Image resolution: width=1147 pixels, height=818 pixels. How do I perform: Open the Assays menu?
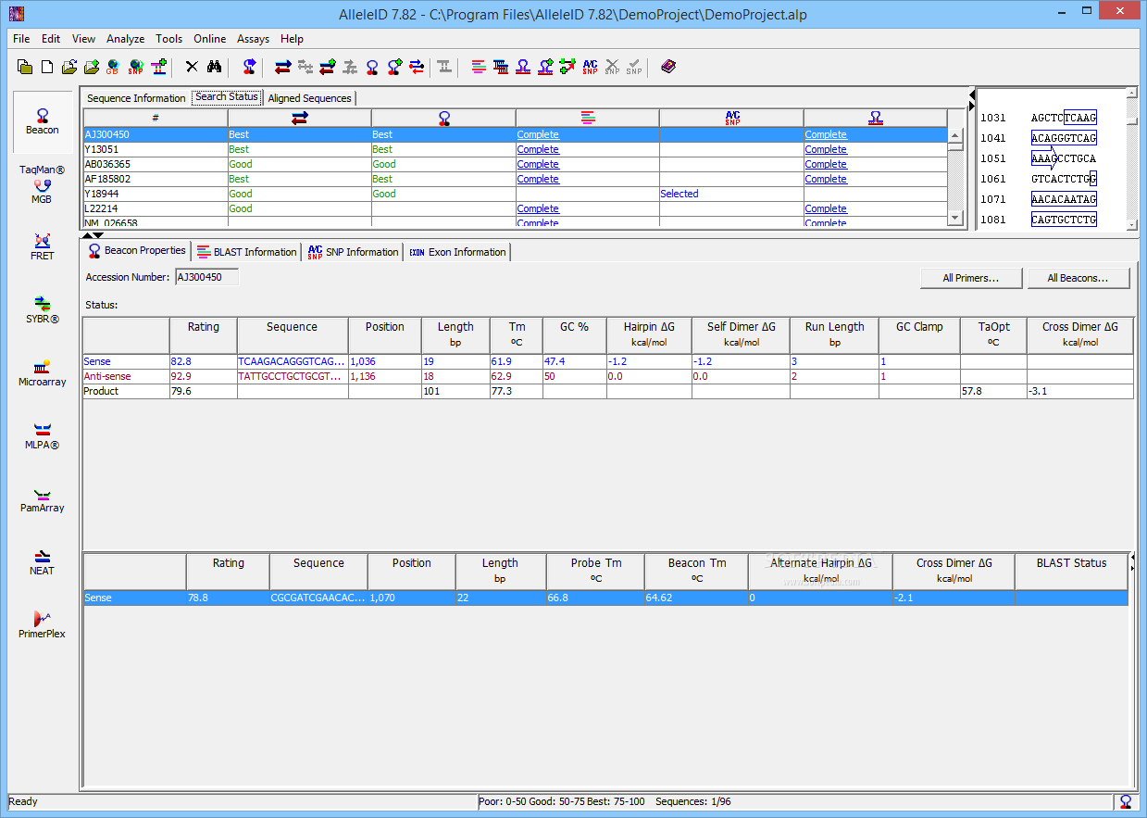[253, 39]
